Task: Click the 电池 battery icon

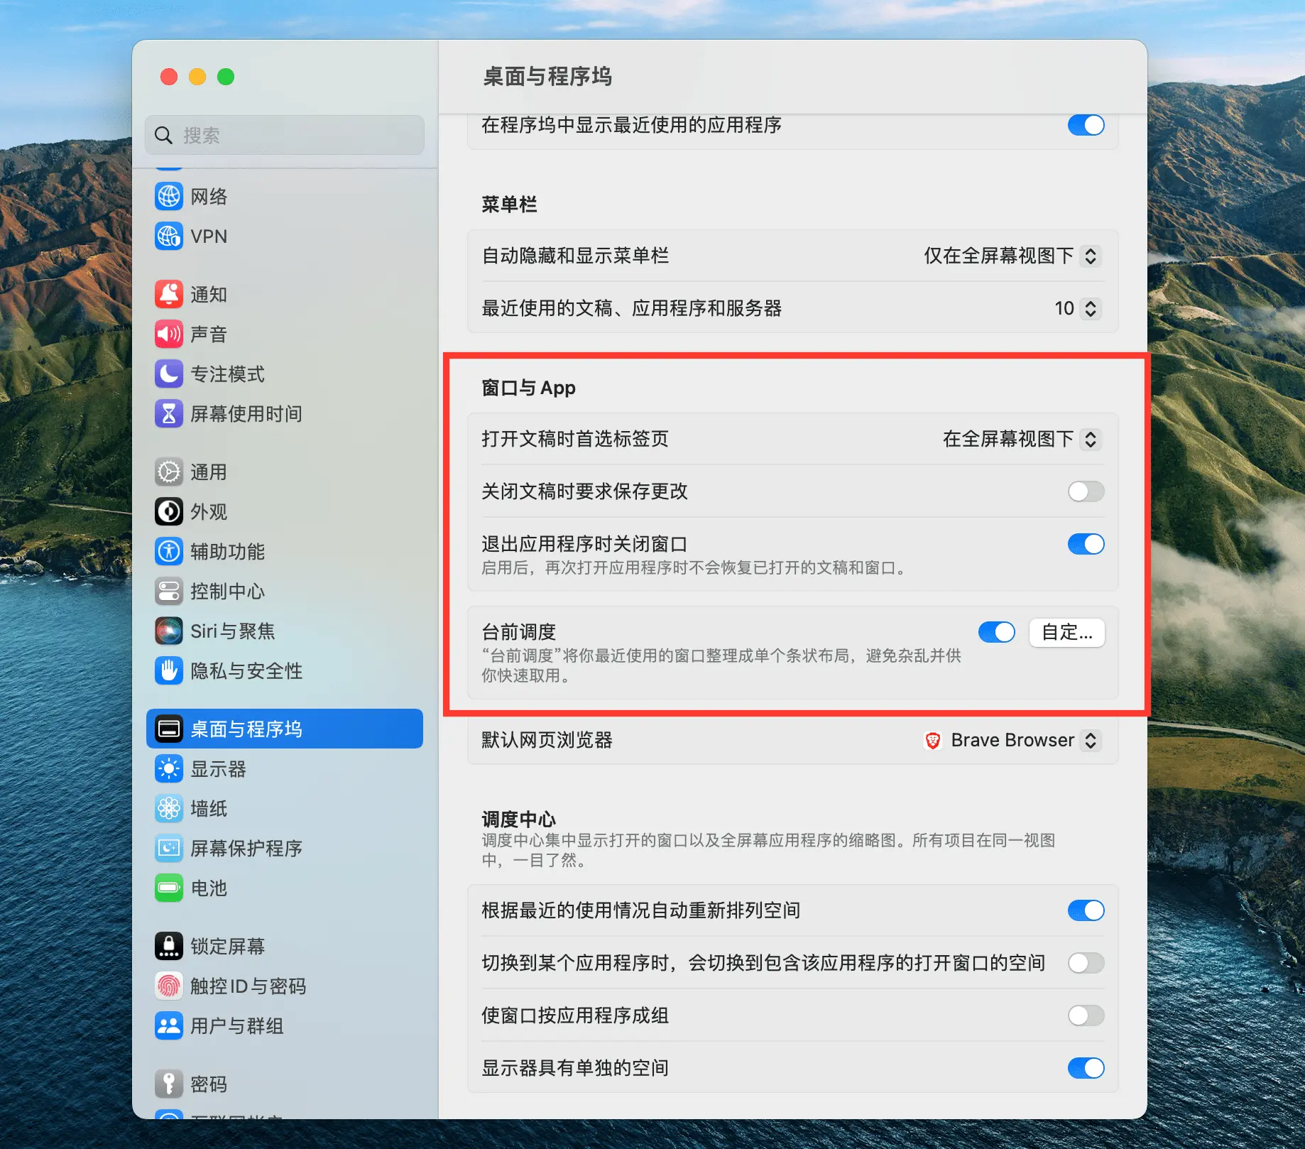Action: [169, 888]
